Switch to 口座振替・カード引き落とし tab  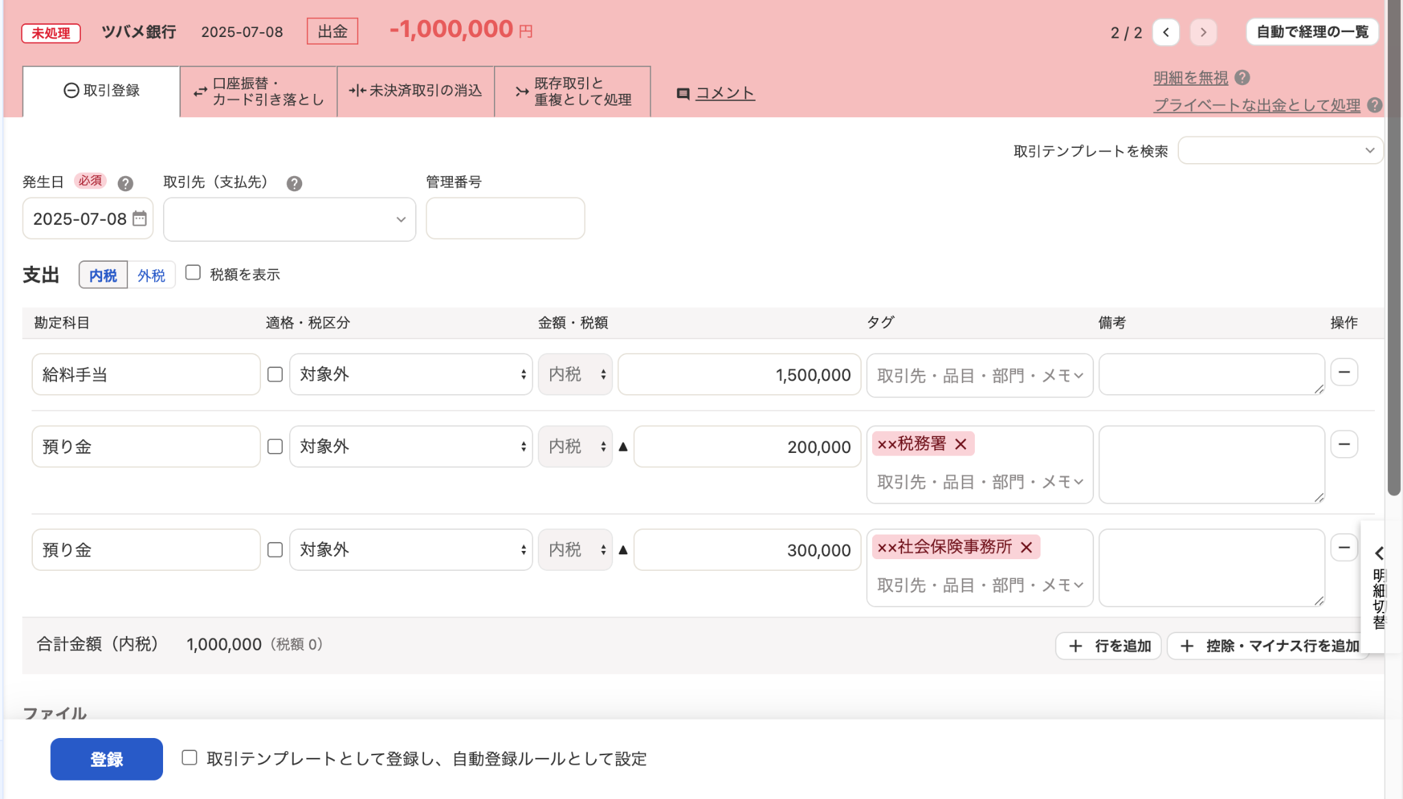[258, 91]
